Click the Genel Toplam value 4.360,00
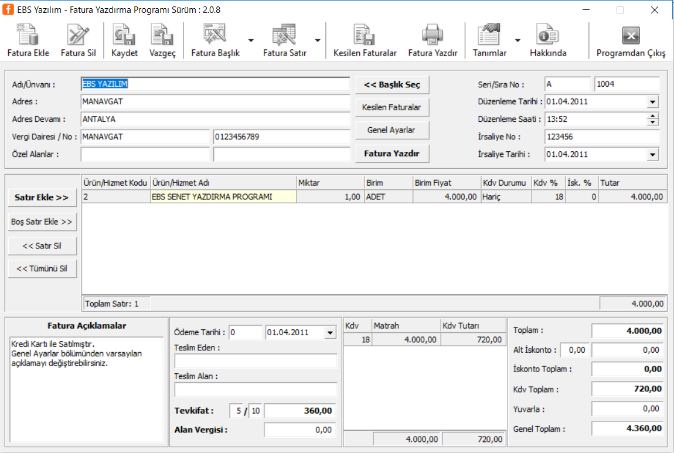 [x=627, y=428]
